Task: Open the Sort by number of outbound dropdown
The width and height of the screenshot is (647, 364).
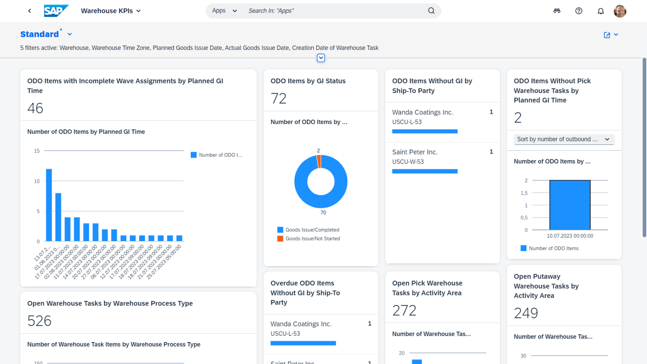Action: click(564, 139)
